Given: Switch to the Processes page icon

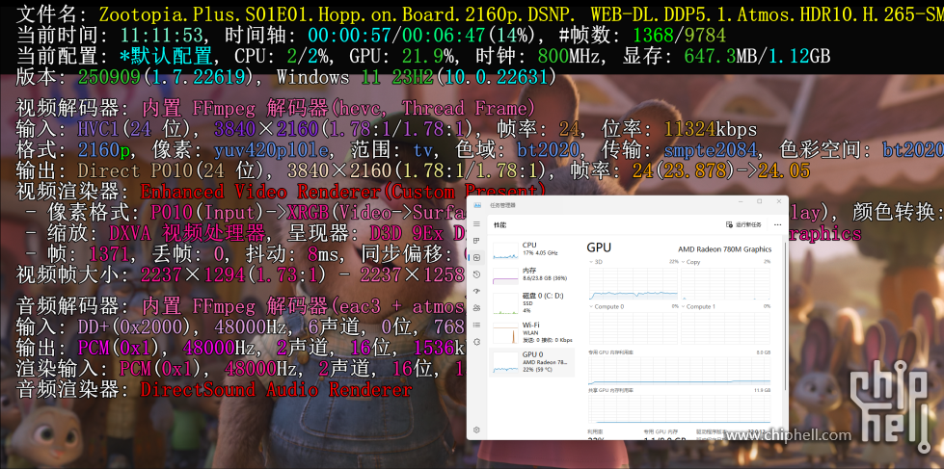Looking at the screenshot, I should pyautogui.click(x=476, y=241).
